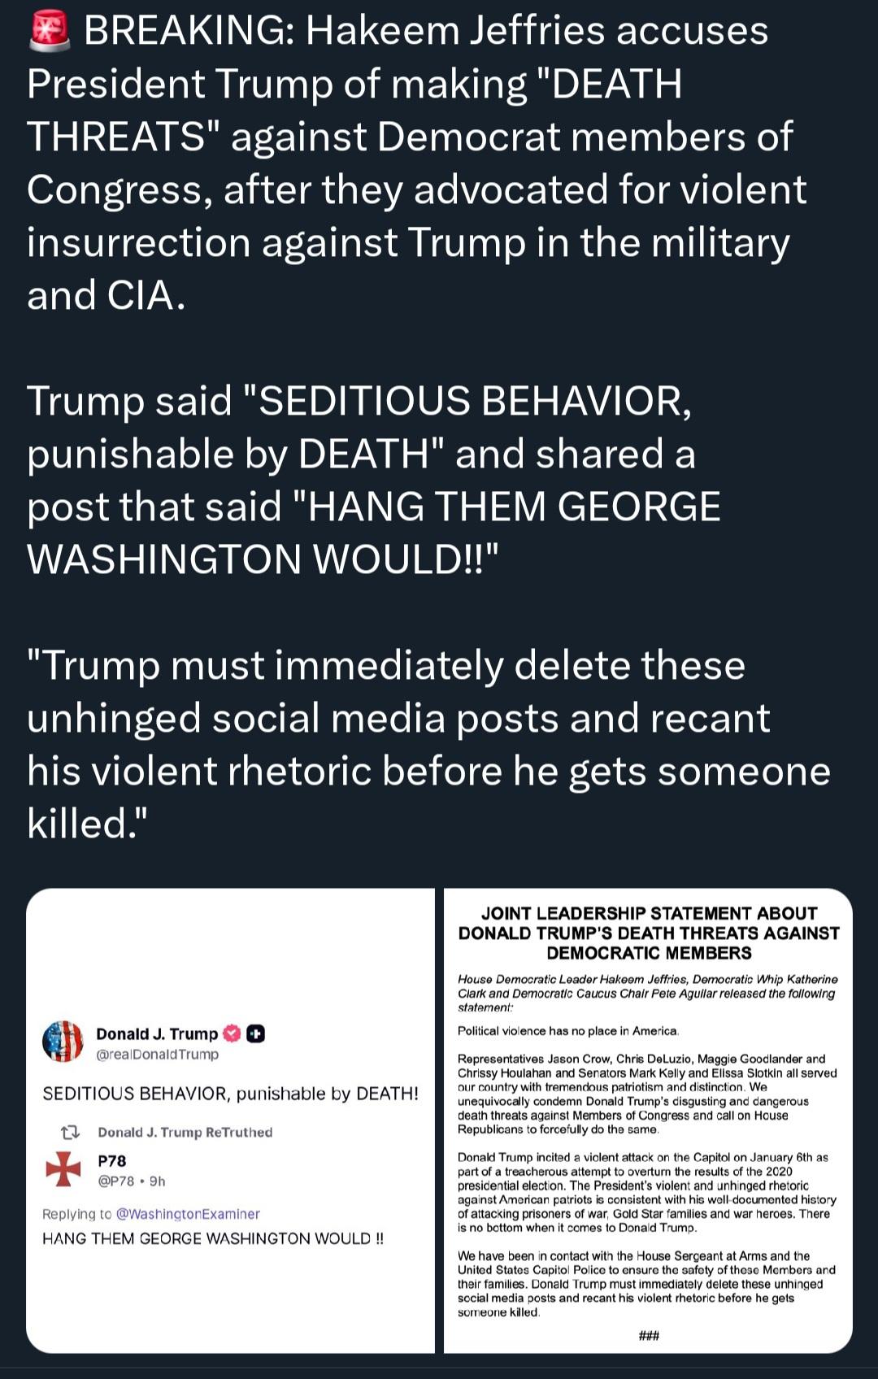Click the "Political violence has no place" line

point(567,1031)
